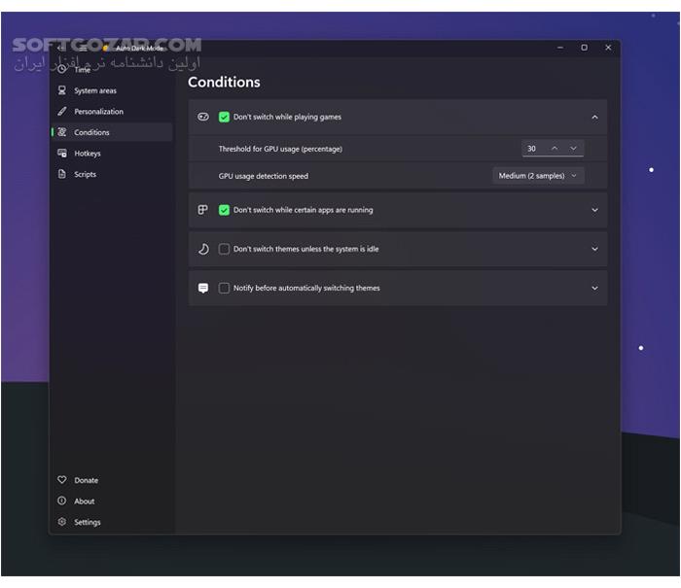Uncheck Don't switch while certain apps are running
This screenshot has height=588, width=681.
click(x=224, y=210)
